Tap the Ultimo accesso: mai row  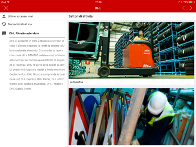[x=33, y=16]
